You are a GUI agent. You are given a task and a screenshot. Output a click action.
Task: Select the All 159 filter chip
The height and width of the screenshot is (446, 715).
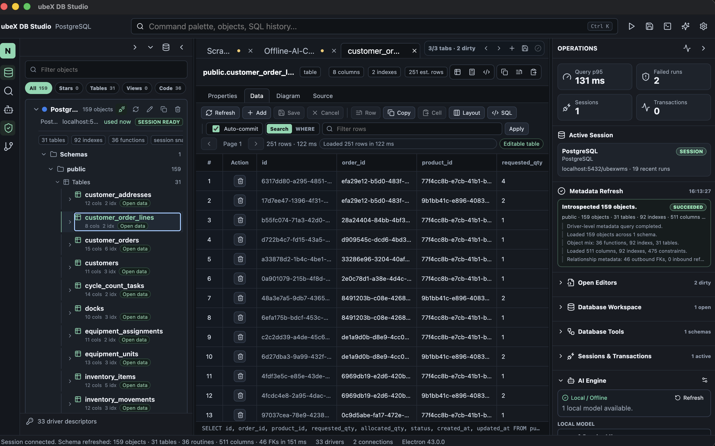pos(38,88)
